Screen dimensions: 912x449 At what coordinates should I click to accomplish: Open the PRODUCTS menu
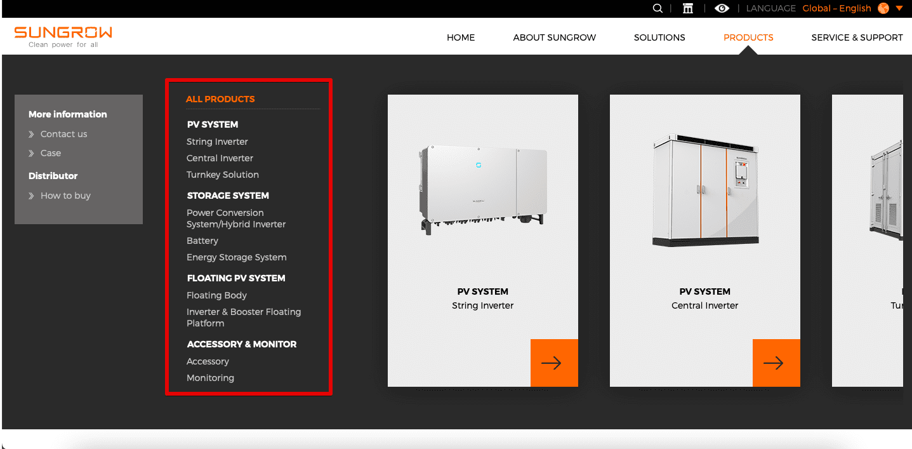point(748,37)
